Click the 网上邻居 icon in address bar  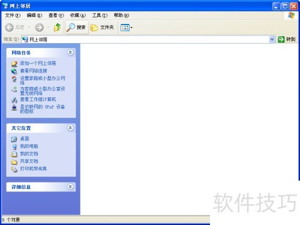25,40
